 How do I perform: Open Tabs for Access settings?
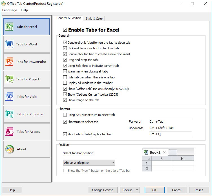(x=26, y=132)
